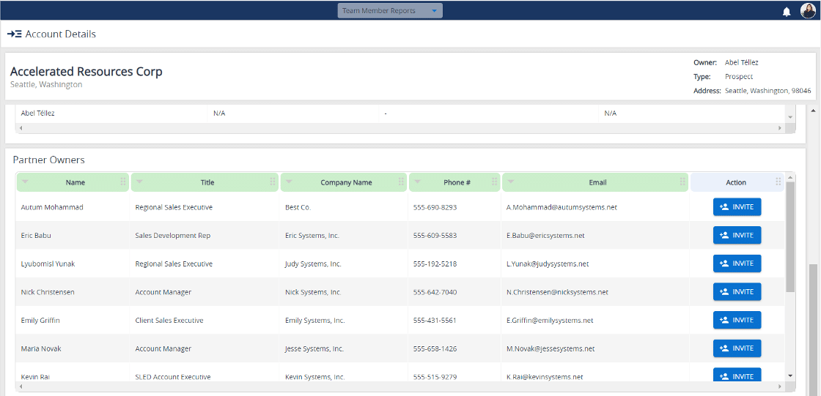Click the Partner Owners horizontal scrollbar right arrow
821x396 pixels.
(x=780, y=386)
